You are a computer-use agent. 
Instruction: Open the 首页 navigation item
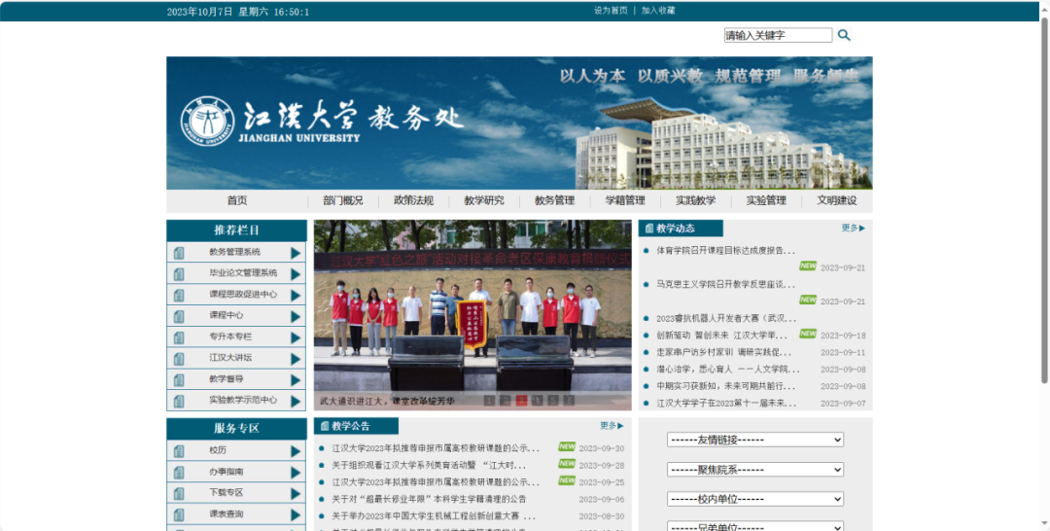click(x=237, y=200)
